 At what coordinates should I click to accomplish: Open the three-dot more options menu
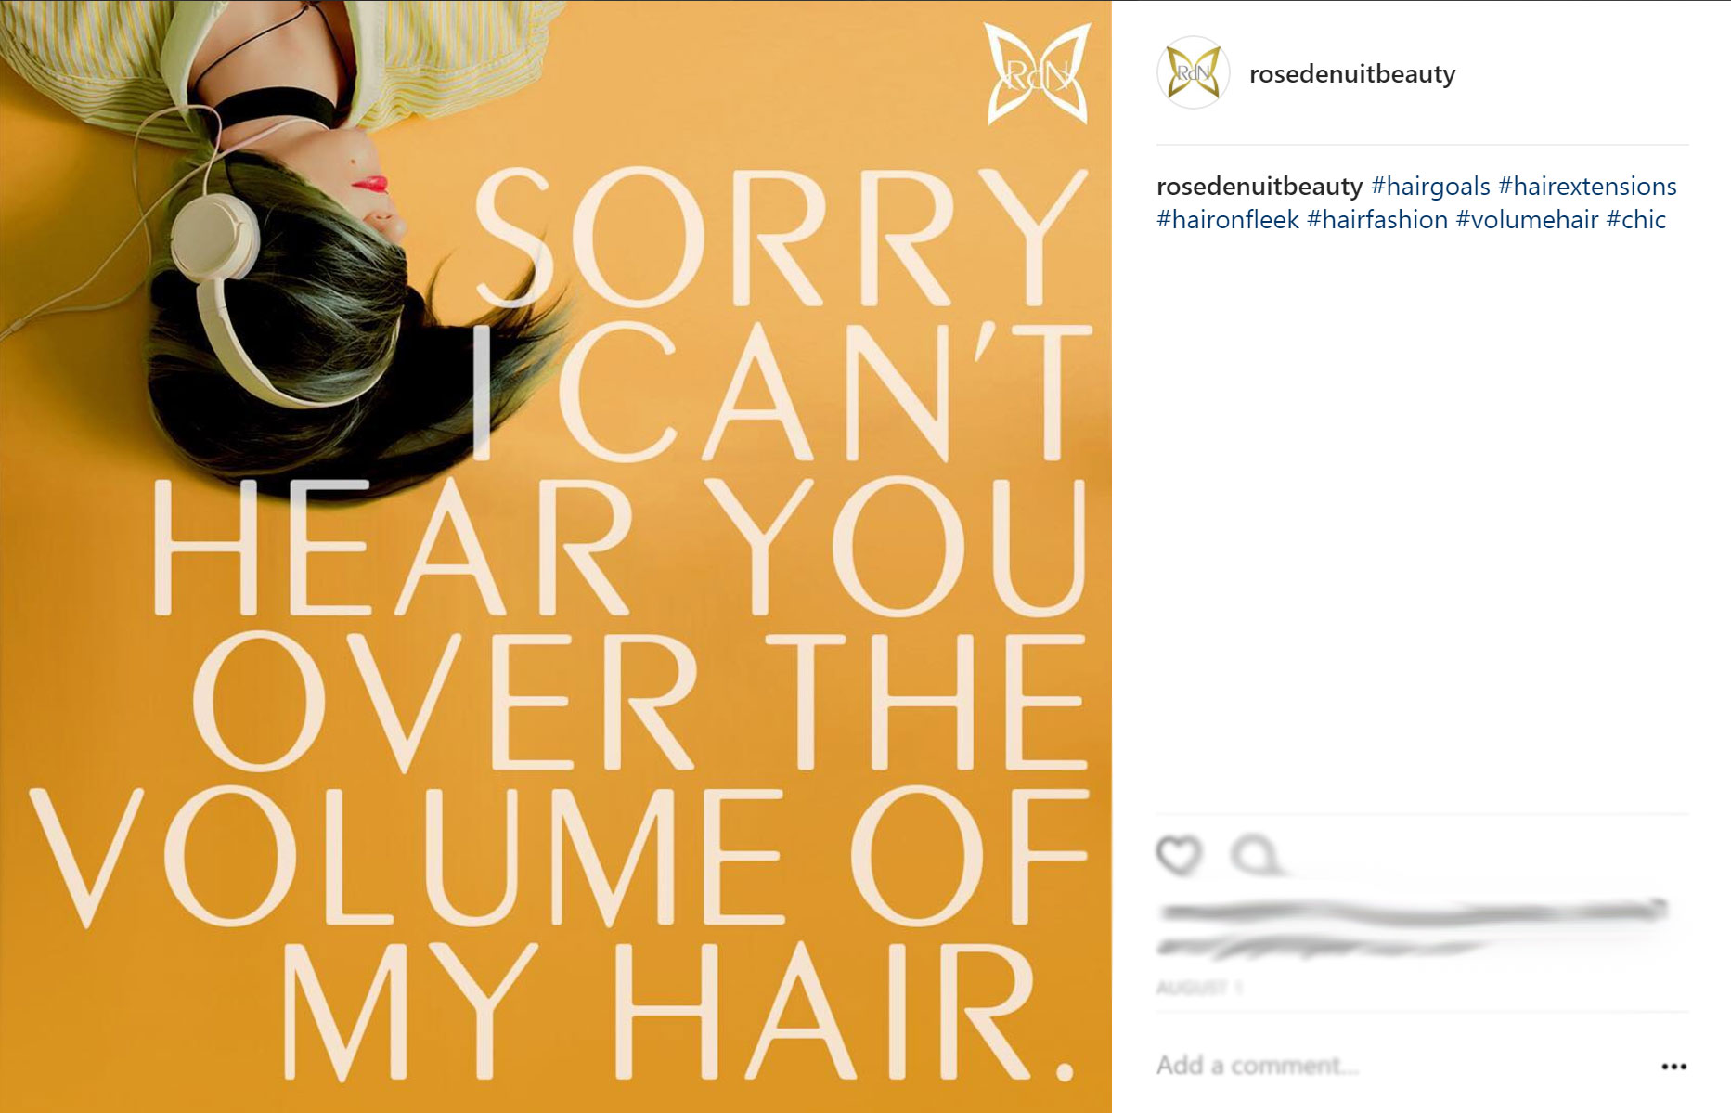[1673, 1066]
